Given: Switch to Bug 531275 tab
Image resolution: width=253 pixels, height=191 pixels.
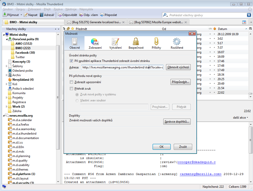Looking at the screenshot, I should point(96,22).
